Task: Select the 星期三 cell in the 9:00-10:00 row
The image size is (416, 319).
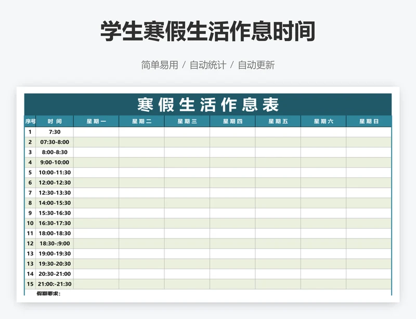Action: [187, 162]
